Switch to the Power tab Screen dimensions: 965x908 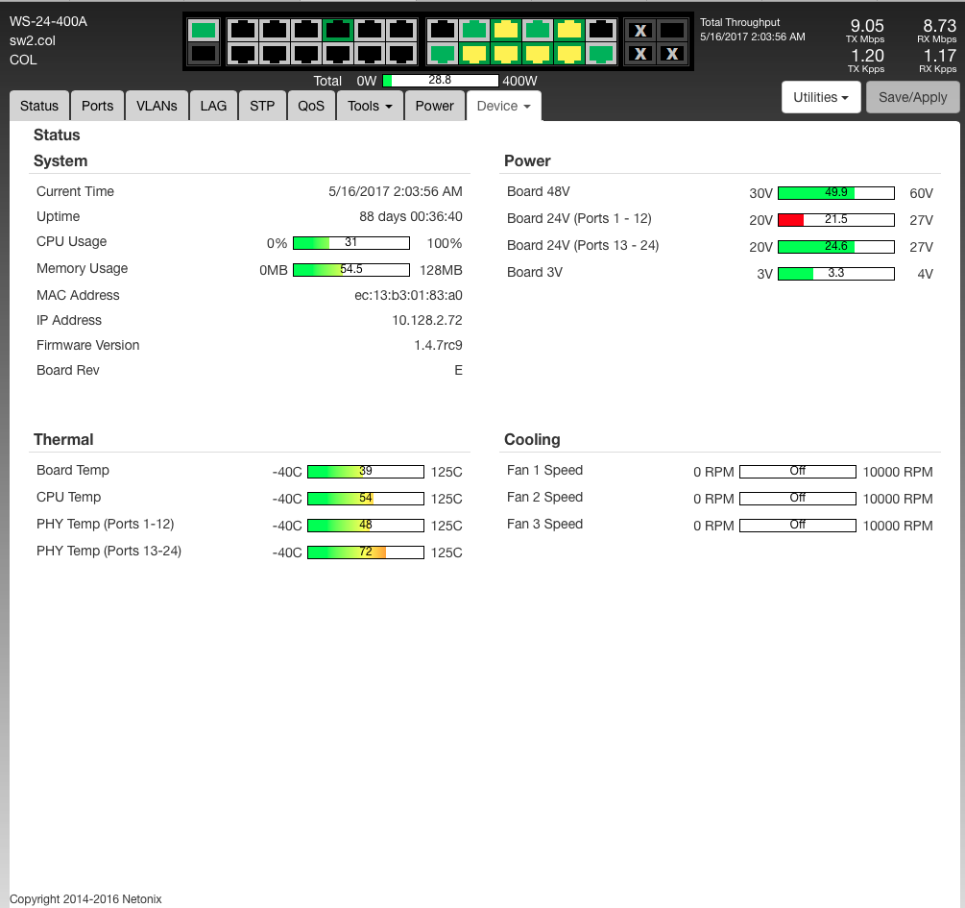pos(434,106)
